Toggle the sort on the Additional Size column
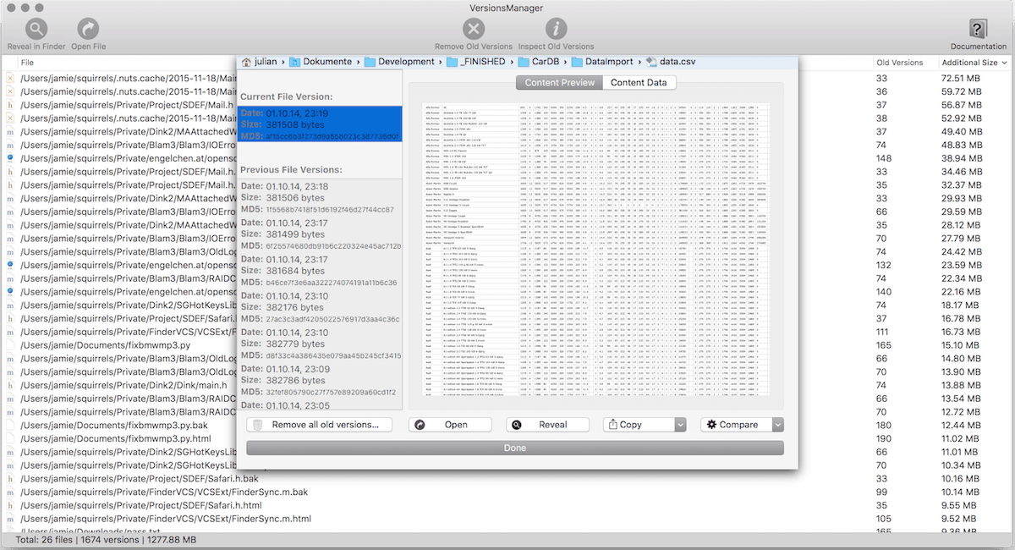The height and width of the screenshot is (550, 1015). tap(977, 63)
